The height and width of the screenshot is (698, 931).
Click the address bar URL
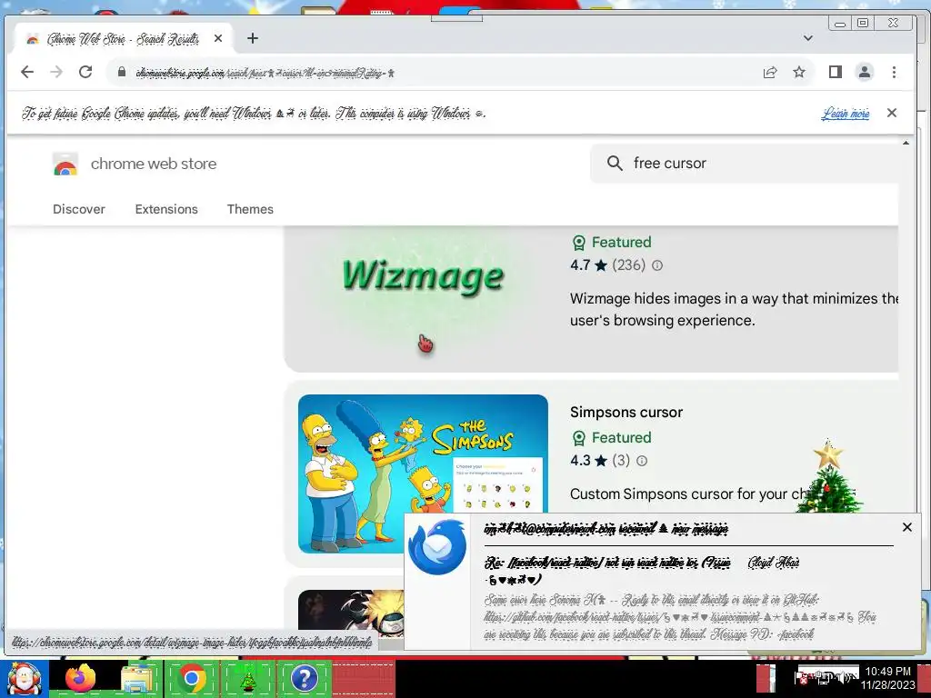click(x=265, y=73)
